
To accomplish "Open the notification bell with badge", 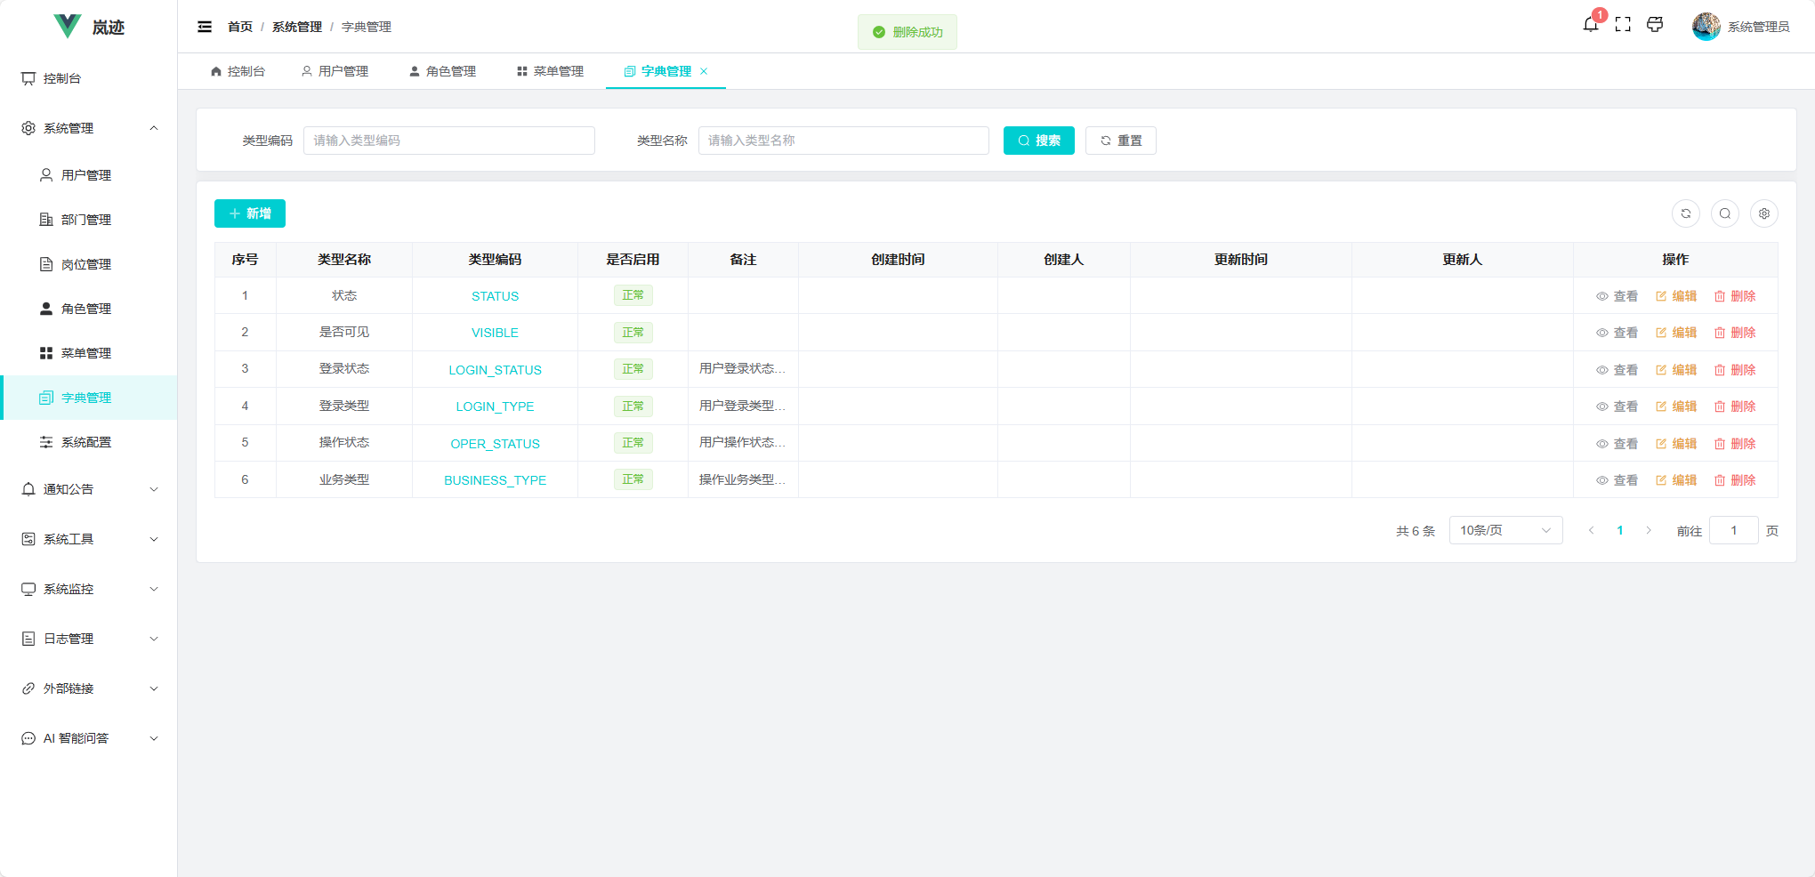I will point(1591,25).
